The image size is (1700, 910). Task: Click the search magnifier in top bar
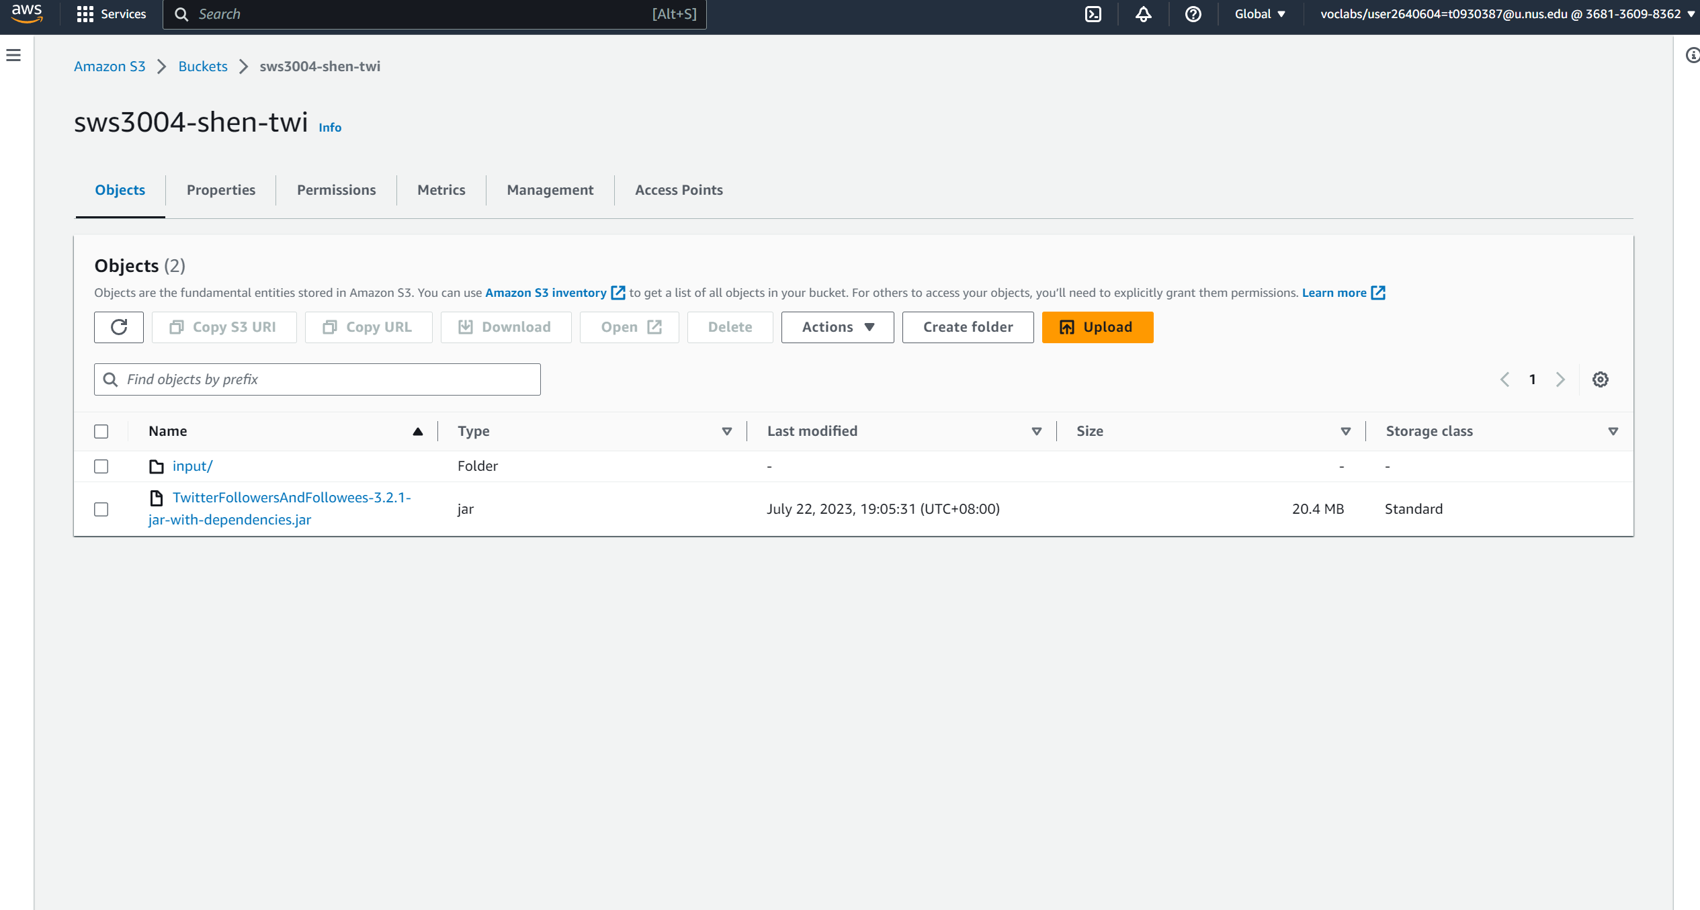coord(181,14)
